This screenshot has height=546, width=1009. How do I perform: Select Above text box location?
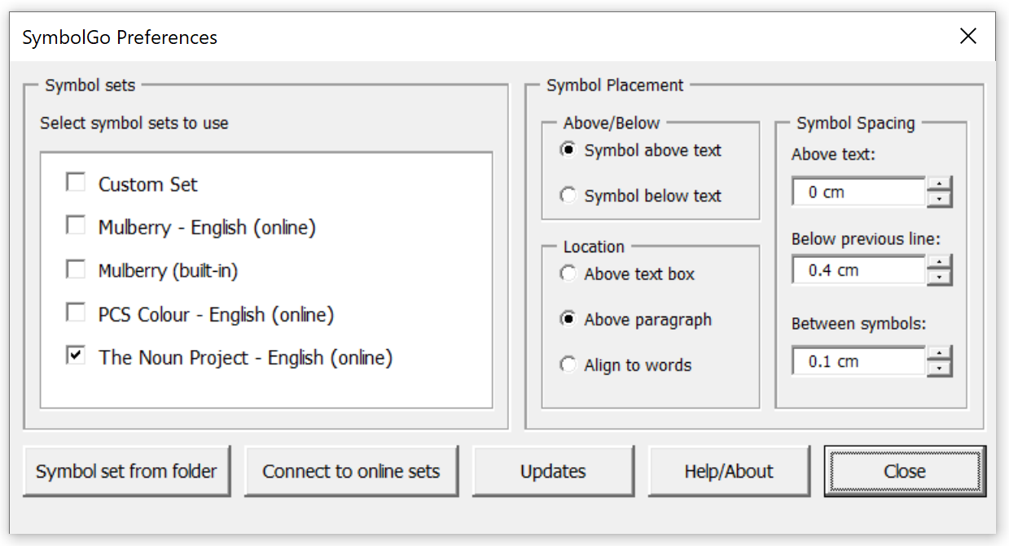click(x=568, y=274)
